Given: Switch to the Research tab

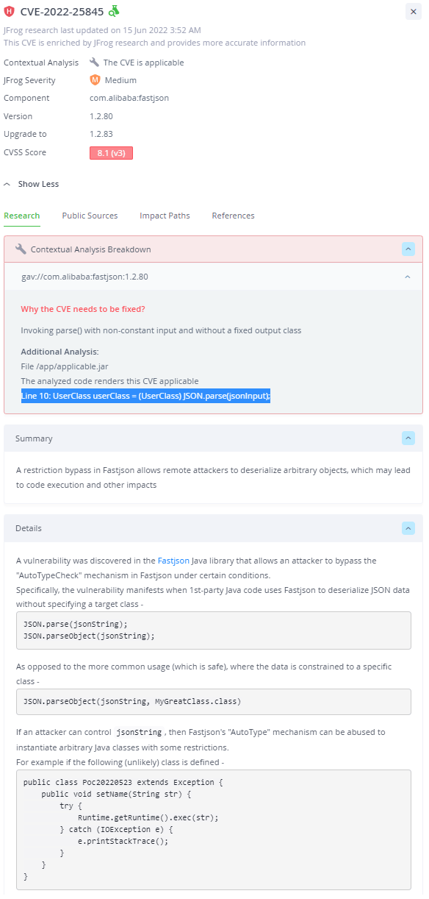Looking at the screenshot, I should click(22, 216).
